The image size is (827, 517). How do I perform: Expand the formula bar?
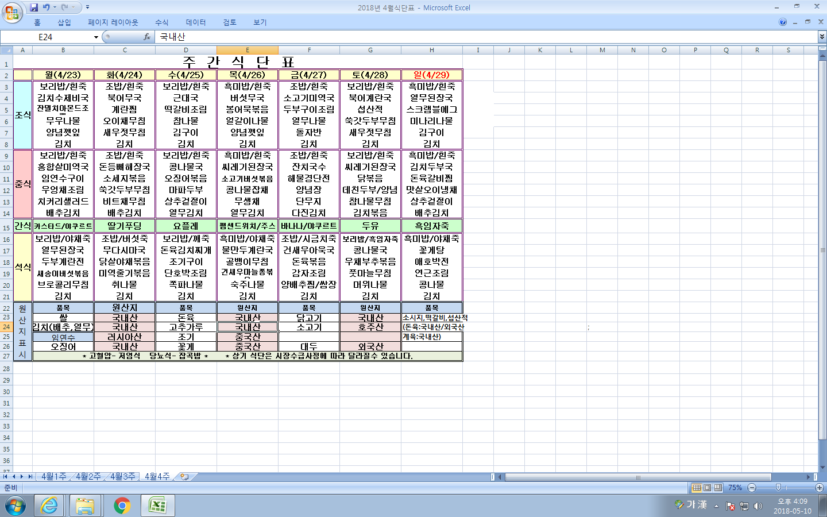coord(822,37)
